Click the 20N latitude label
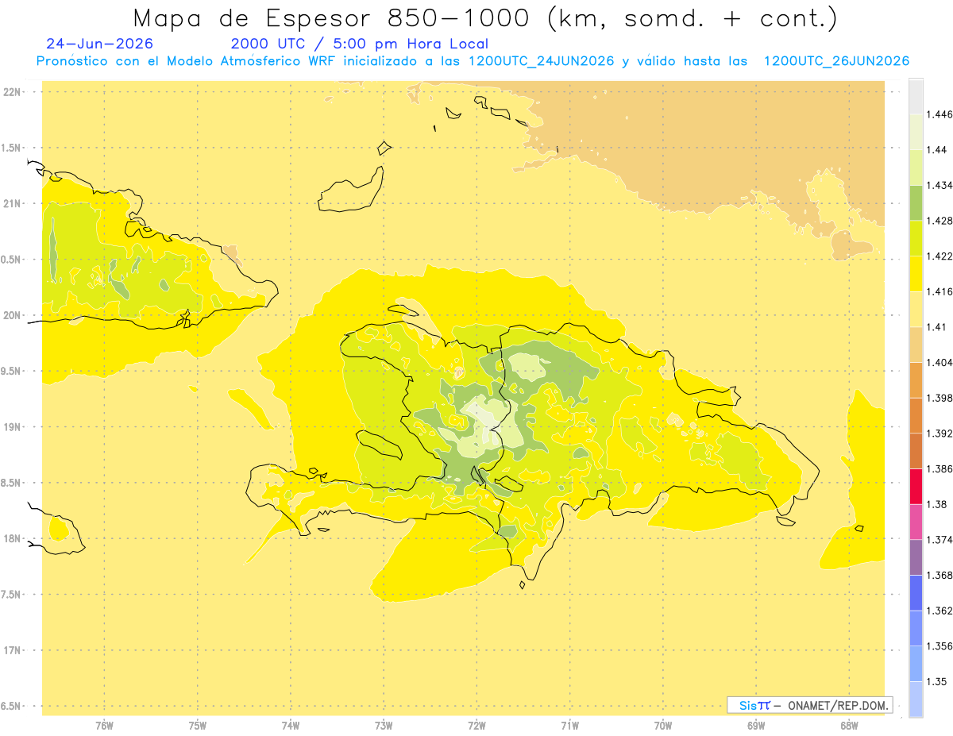953x736 pixels. point(13,315)
